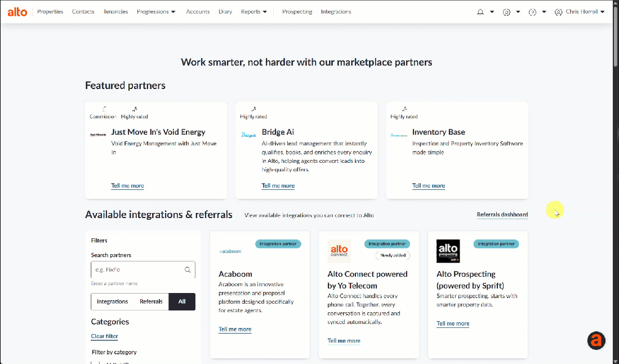Expand the dropdown arrow beside the settings gear
This screenshot has height=364, width=619.
tap(518, 12)
